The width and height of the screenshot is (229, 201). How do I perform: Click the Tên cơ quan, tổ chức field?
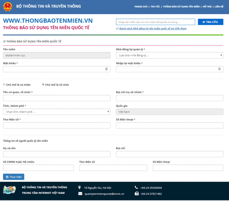tap(57, 98)
